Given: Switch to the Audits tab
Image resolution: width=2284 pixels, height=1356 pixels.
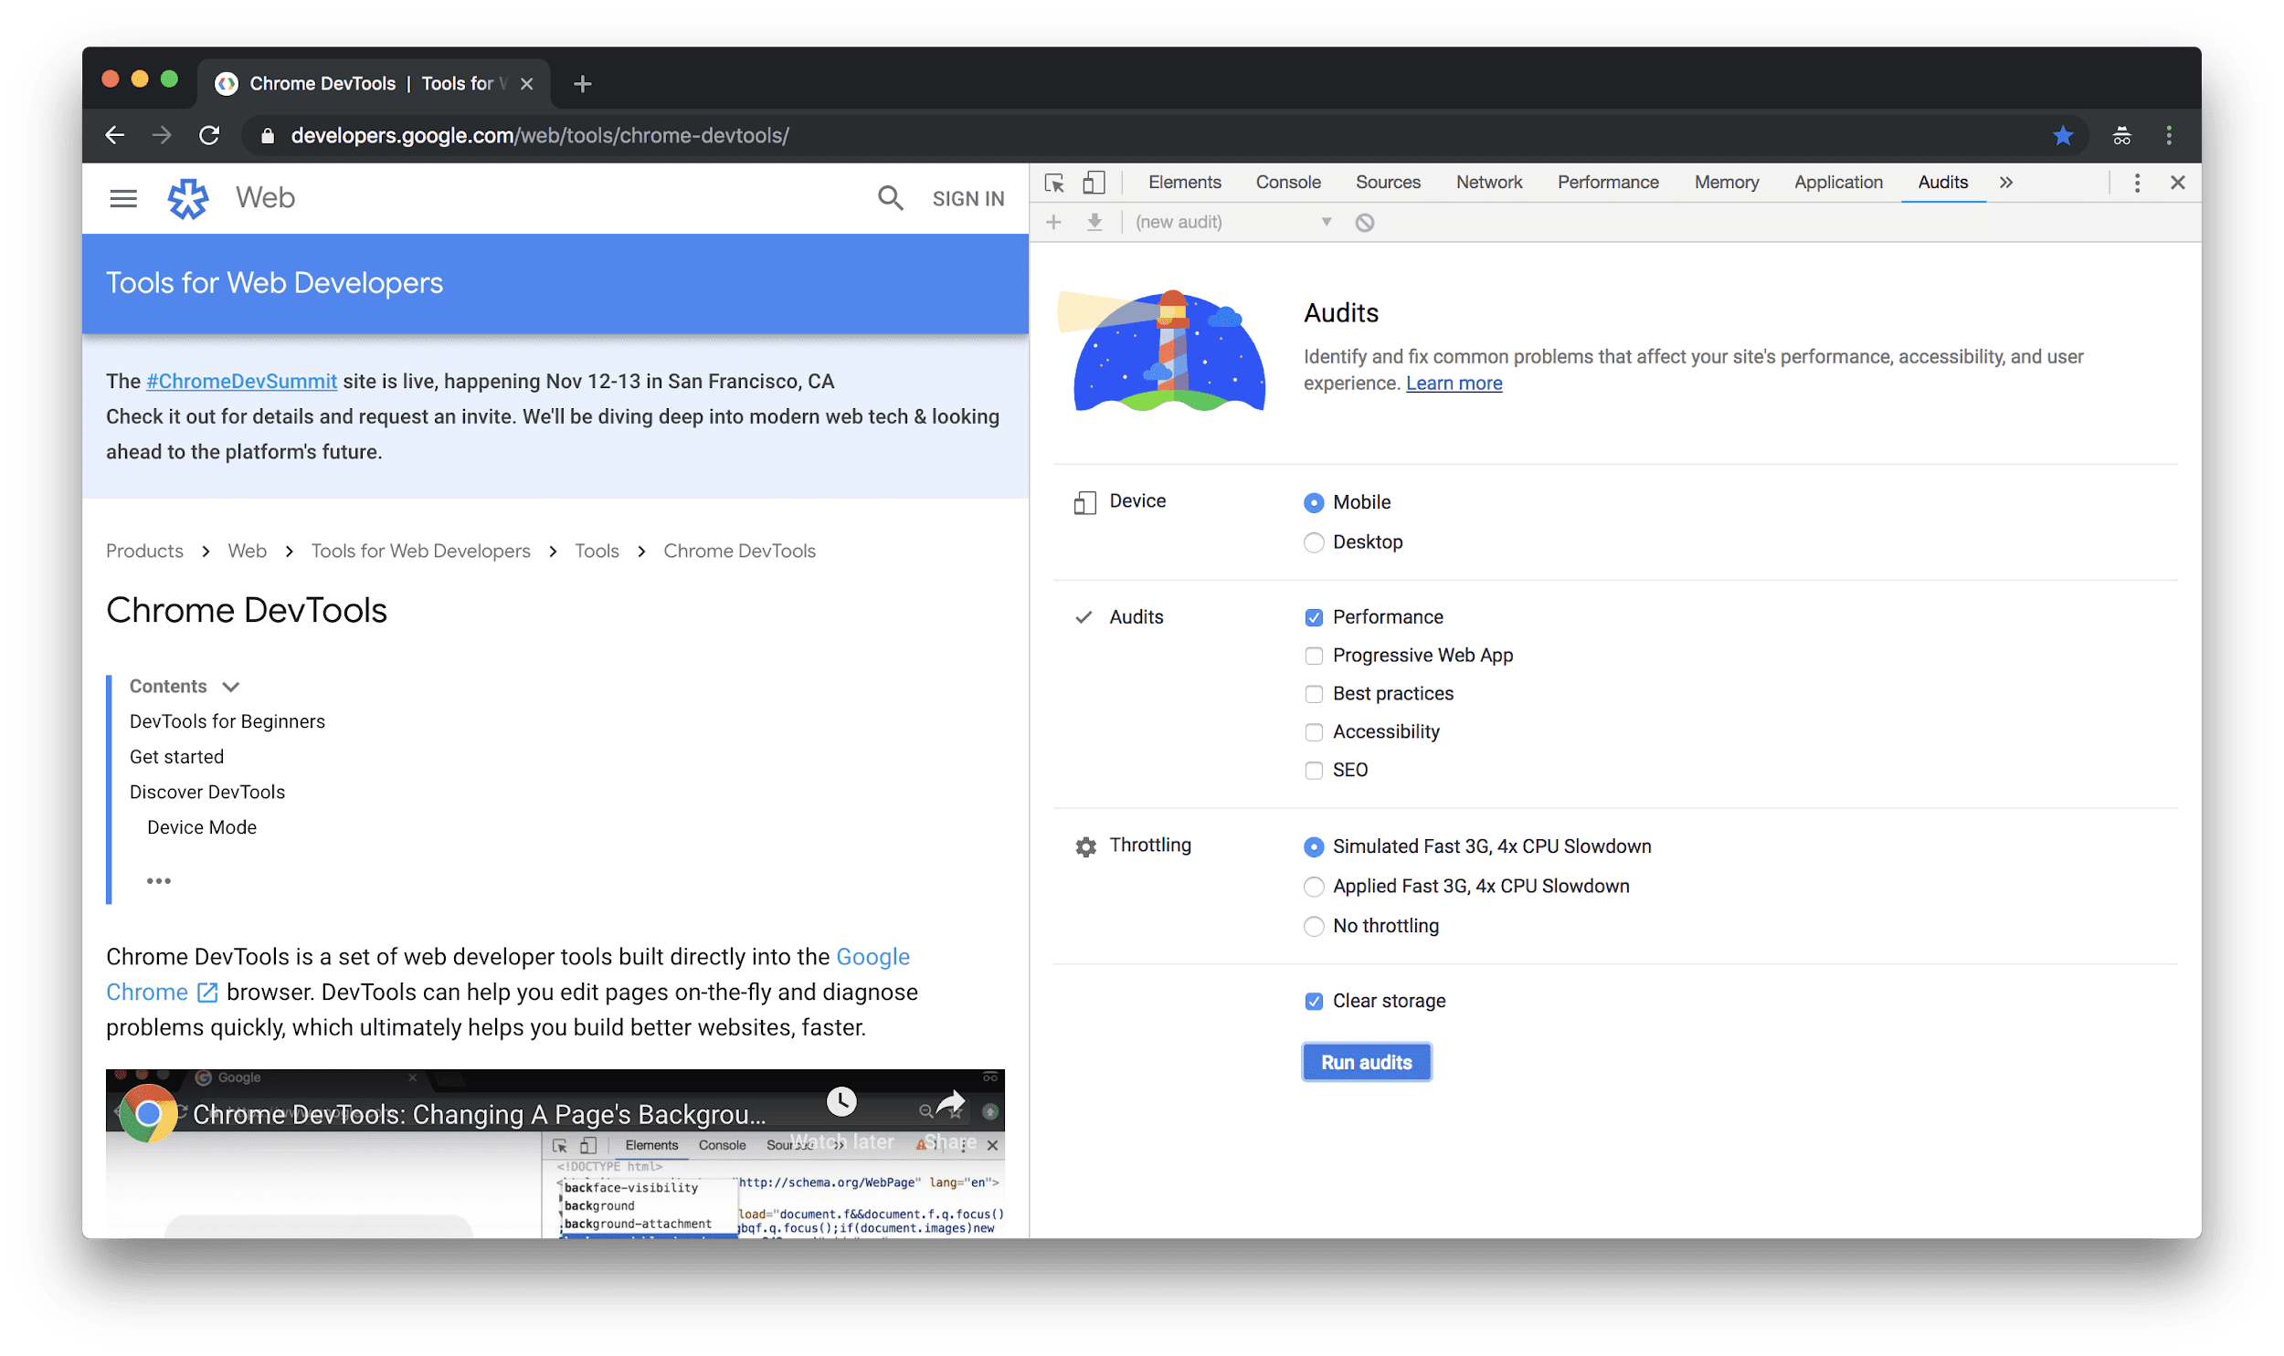Looking at the screenshot, I should pyautogui.click(x=1941, y=183).
